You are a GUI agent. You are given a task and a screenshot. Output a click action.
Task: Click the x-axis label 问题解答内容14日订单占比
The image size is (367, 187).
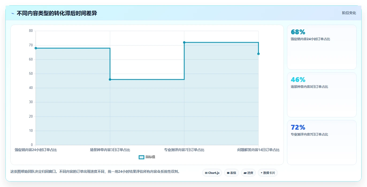tap(258, 150)
